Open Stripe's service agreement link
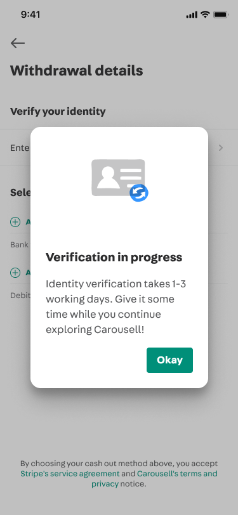The width and height of the screenshot is (238, 515). pyautogui.click(x=70, y=474)
